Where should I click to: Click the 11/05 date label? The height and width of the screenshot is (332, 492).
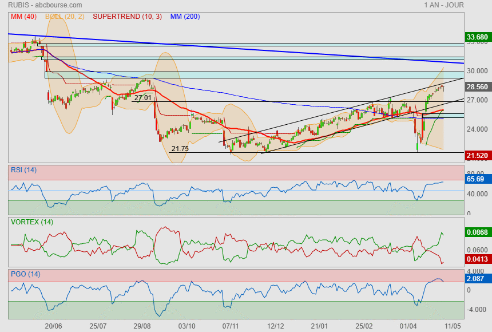coord(453,326)
